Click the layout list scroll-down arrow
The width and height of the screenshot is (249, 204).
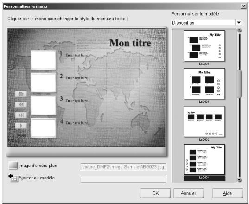pyautogui.click(x=239, y=180)
